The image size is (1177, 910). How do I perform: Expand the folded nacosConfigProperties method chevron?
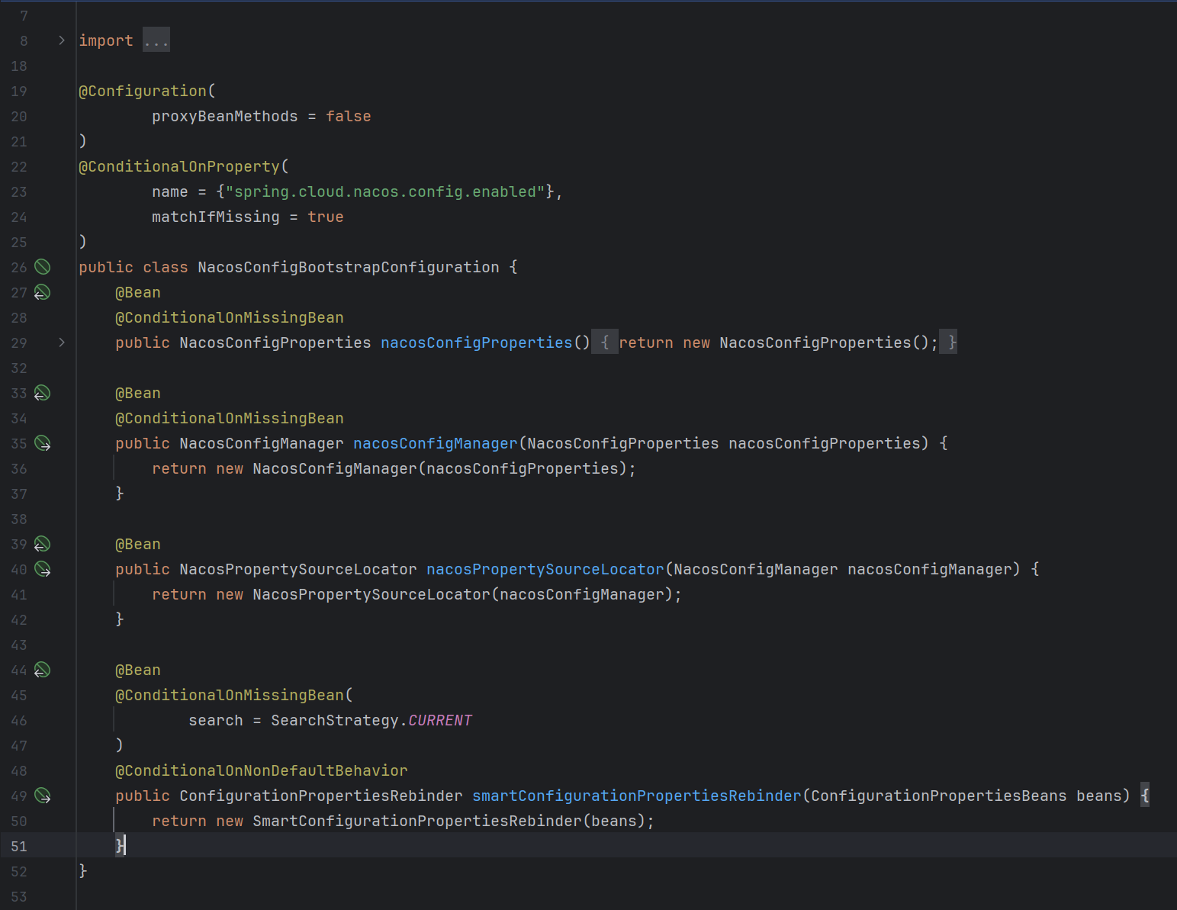[62, 342]
